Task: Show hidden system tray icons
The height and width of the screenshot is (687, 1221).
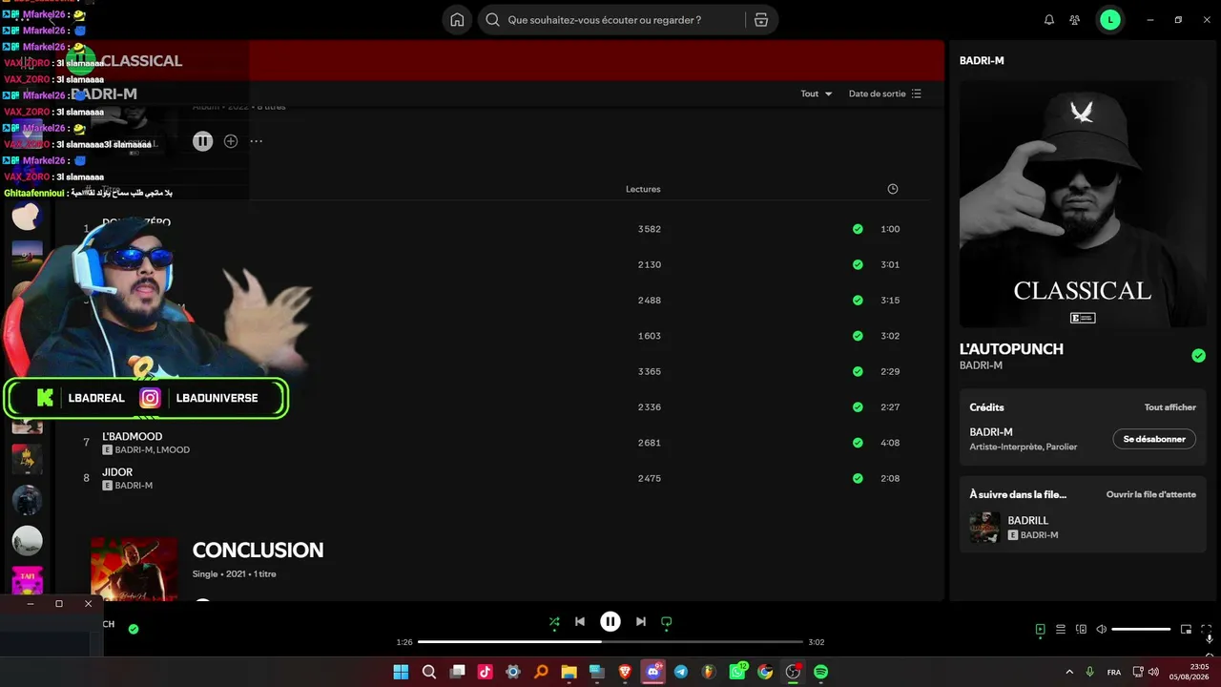Action: click(1069, 672)
